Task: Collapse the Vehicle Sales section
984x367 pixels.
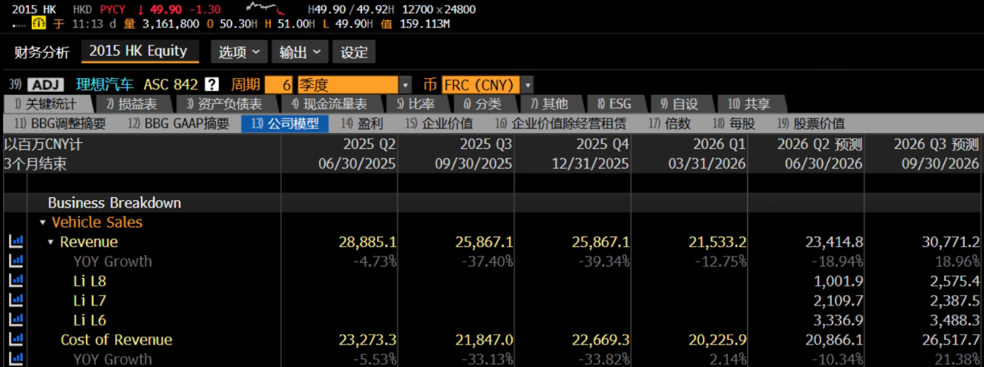Action: pos(43,222)
